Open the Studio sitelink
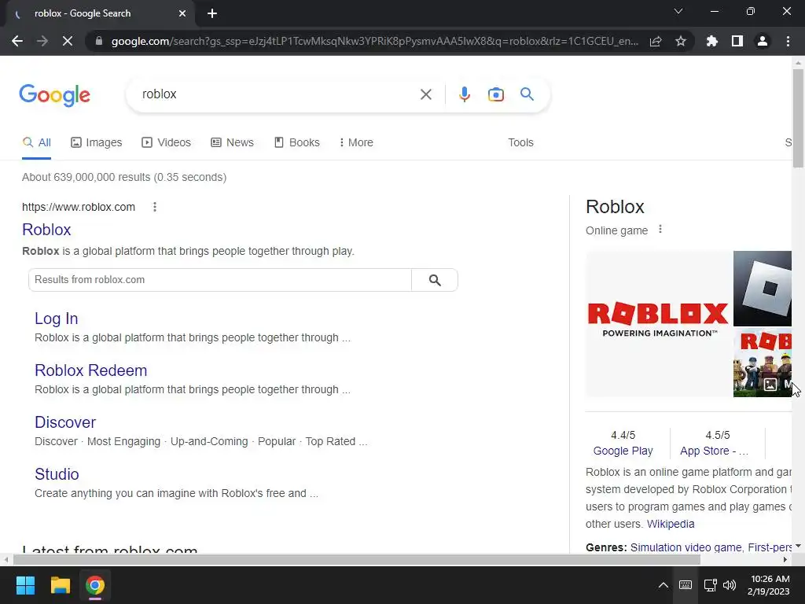 57,474
